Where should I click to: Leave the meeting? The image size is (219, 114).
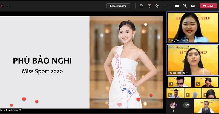(208, 6)
